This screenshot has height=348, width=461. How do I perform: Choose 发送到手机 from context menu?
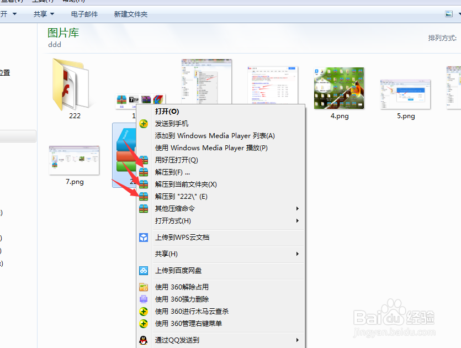point(221,124)
